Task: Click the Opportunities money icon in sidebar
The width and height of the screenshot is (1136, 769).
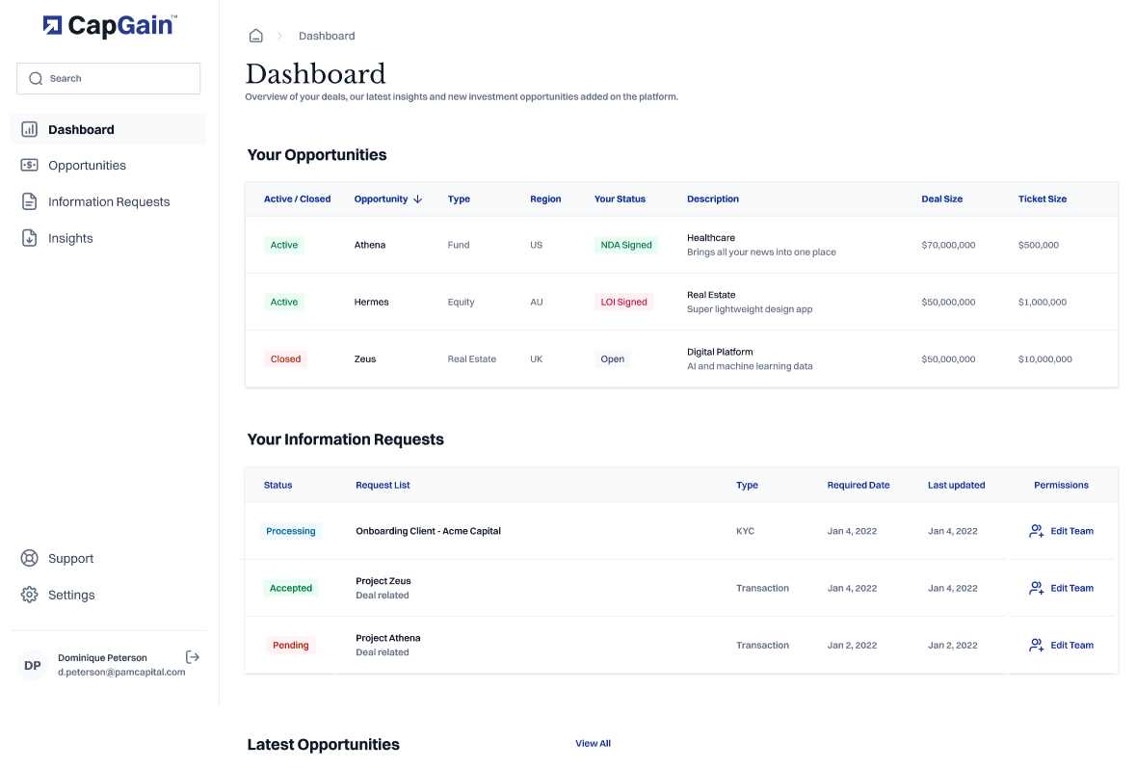Action: click(30, 165)
